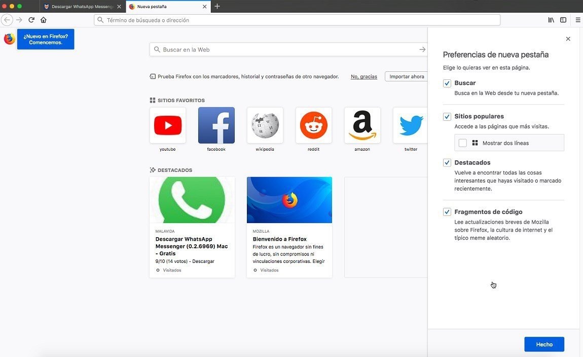
Task: Close the new tab preferences panel
Action: (568, 39)
